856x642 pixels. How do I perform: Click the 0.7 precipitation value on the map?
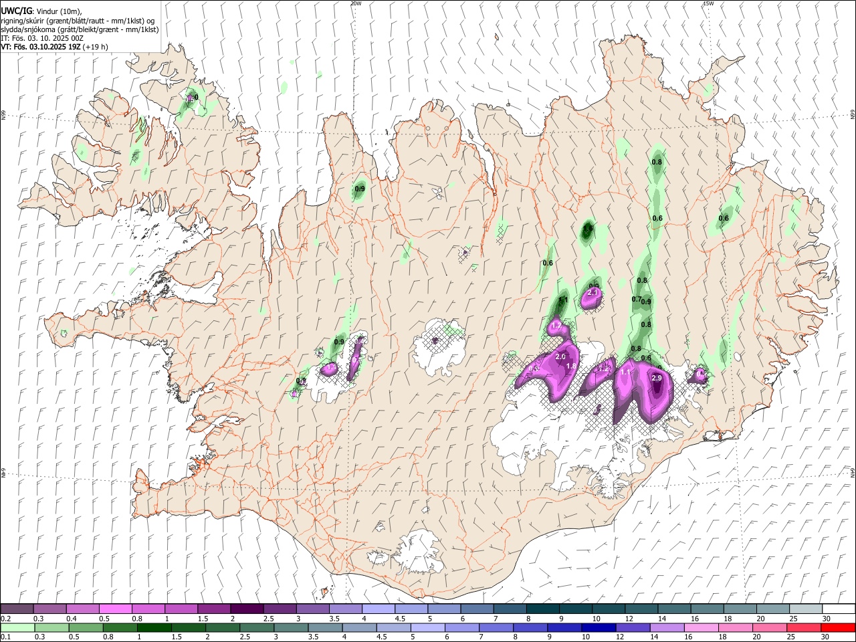click(637, 299)
